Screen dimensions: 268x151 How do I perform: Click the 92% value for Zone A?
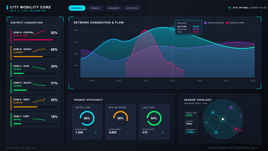coord(54,33)
